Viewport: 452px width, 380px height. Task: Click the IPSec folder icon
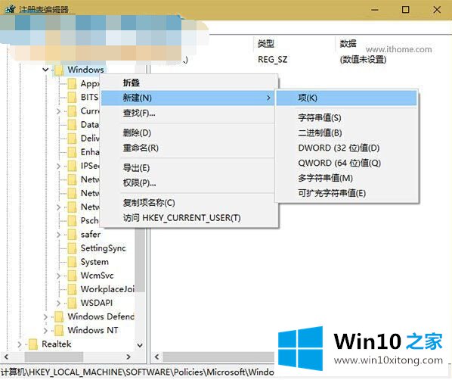point(72,166)
